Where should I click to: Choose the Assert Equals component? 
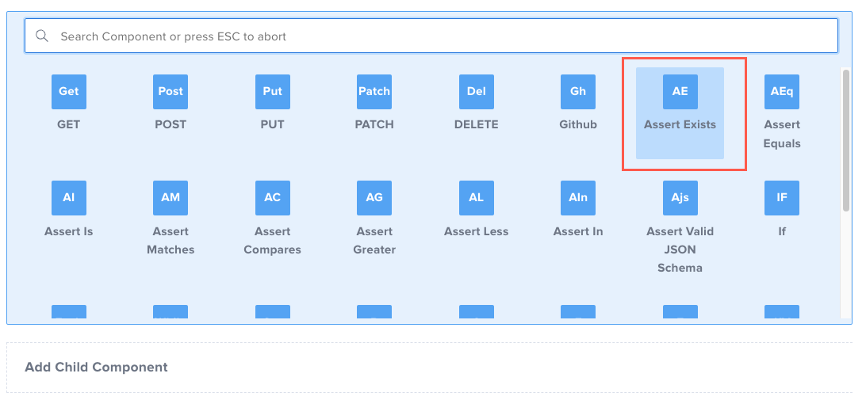click(x=782, y=92)
